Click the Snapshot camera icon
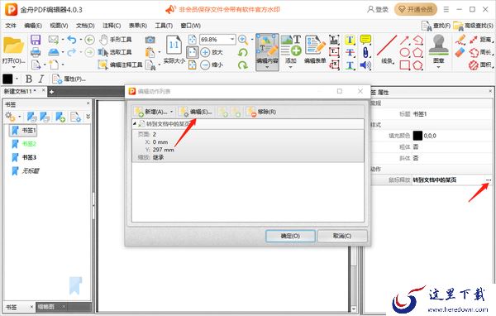This screenshot has width=496, height=316. [x=150, y=40]
